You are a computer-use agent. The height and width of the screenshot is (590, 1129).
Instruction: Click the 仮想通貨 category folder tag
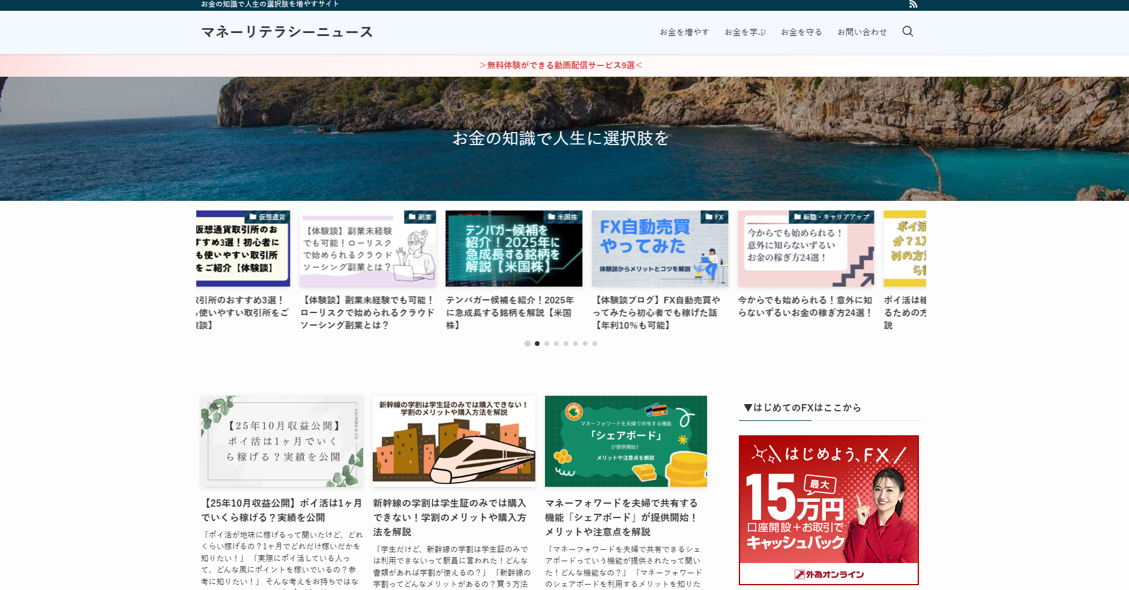coord(268,217)
